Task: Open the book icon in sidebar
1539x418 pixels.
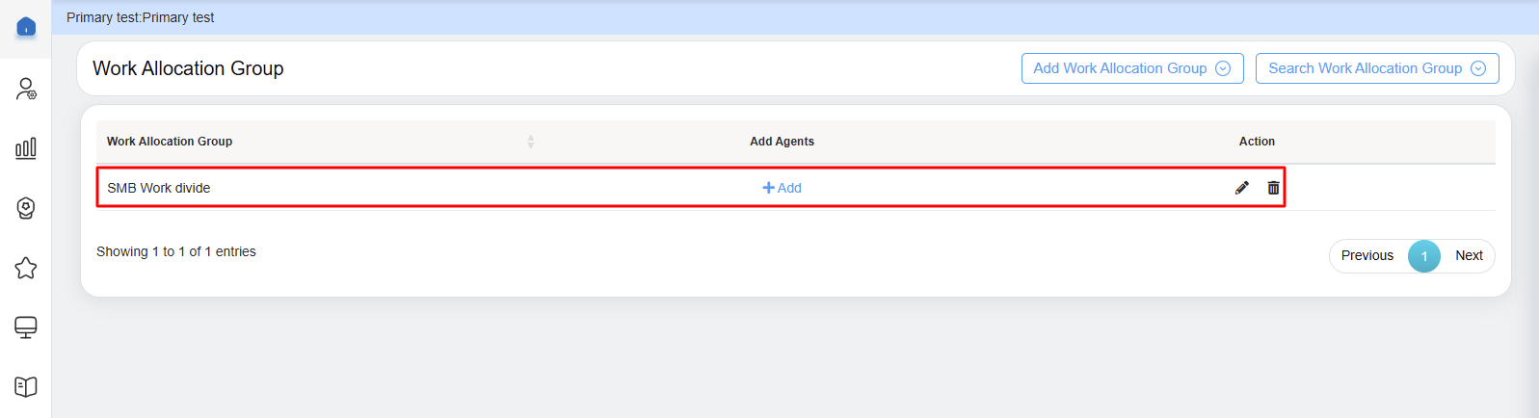Action: click(26, 386)
